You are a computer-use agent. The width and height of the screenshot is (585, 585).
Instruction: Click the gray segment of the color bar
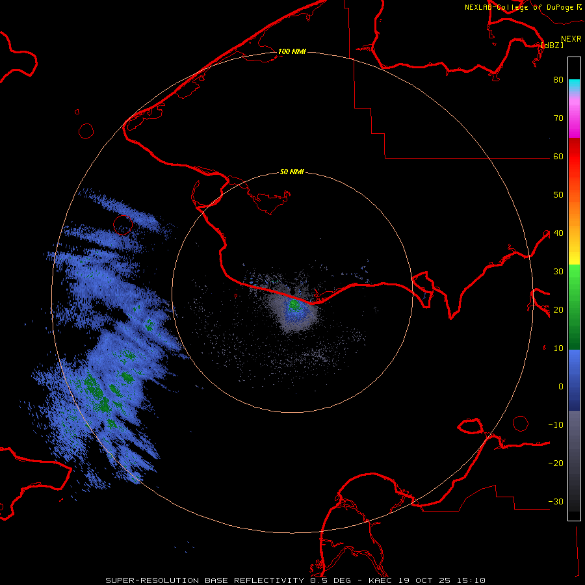pyautogui.click(x=574, y=461)
